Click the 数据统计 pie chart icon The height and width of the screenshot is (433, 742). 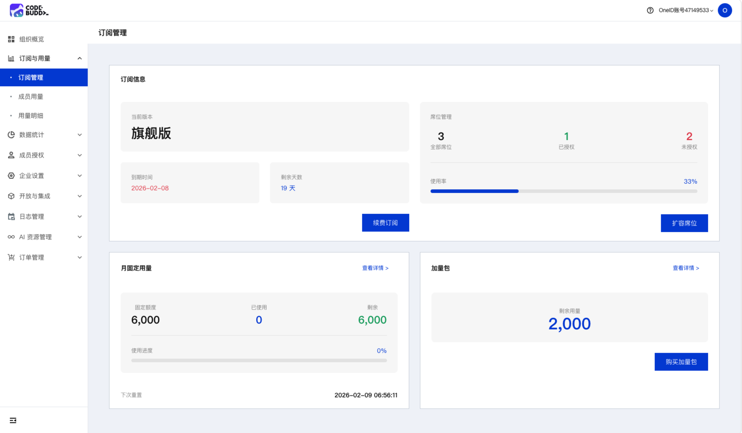pyautogui.click(x=11, y=135)
